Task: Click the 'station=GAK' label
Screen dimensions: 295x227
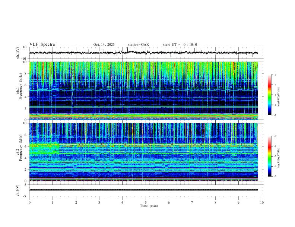Action: click(x=138, y=45)
